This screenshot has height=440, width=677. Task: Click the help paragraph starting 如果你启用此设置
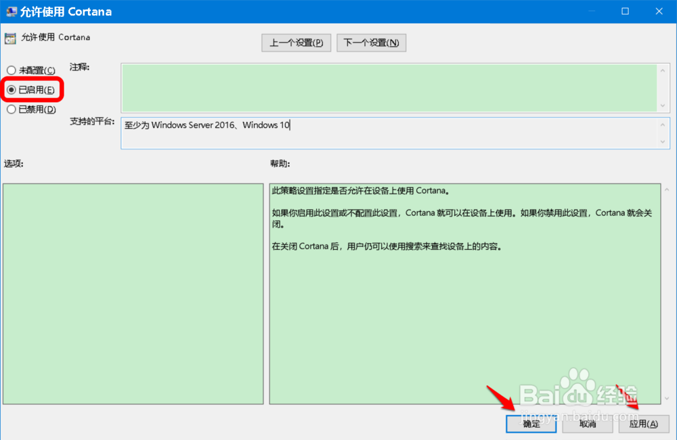point(462,219)
